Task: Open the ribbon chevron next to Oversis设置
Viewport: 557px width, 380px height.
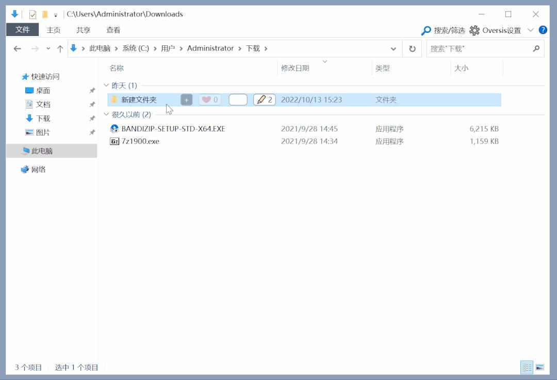Action: pos(530,30)
